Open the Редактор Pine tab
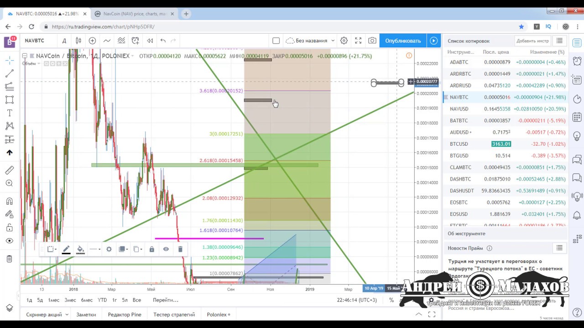The height and width of the screenshot is (328, 584). click(125, 314)
